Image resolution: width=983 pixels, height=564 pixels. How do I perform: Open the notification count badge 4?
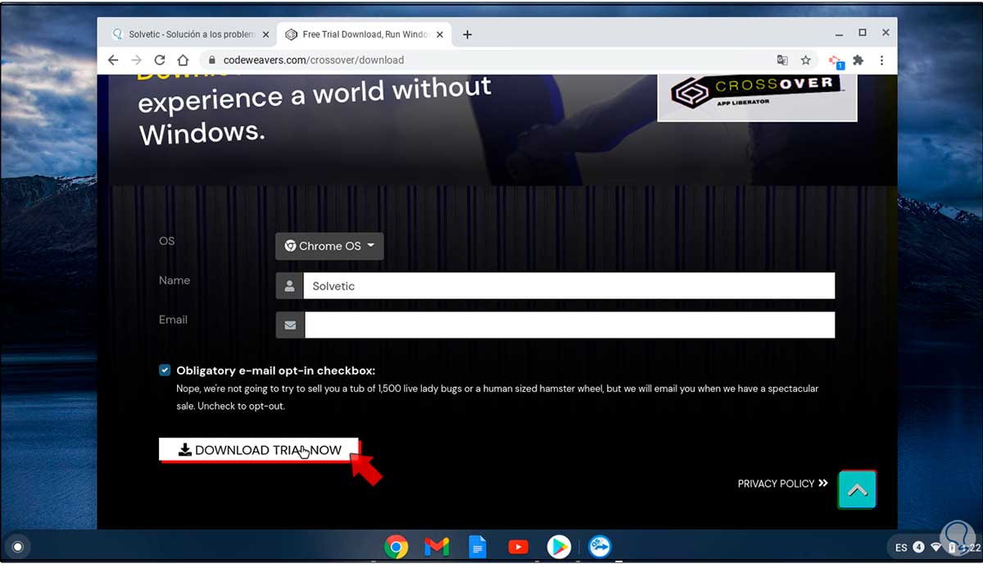(919, 548)
